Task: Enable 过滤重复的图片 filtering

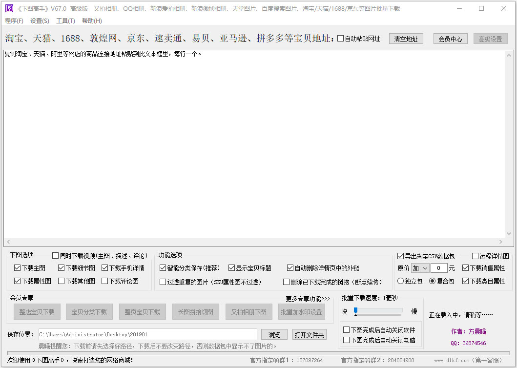Action: pos(163,281)
